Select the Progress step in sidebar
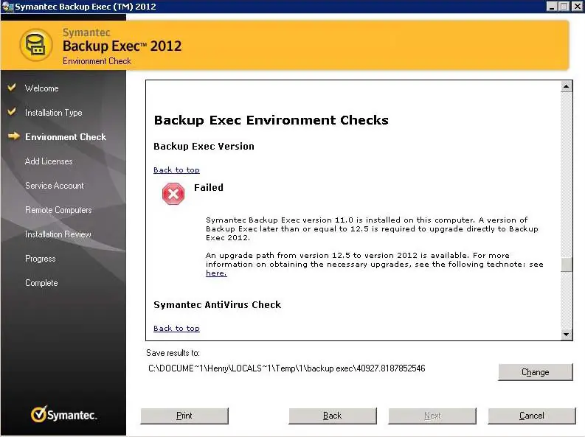The width and height of the screenshot is (585, 437). pos(41,259)
